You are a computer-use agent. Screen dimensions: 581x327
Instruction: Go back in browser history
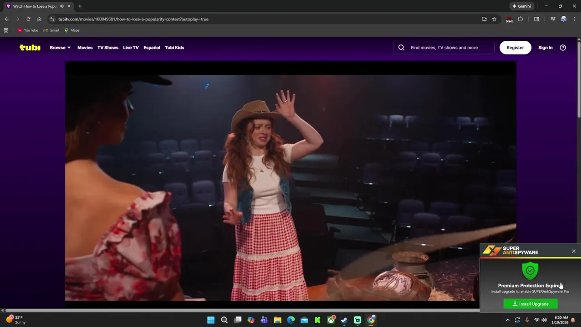[x=6, y=19]
